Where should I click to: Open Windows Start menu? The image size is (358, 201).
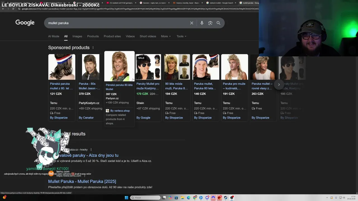click(126, 198)
